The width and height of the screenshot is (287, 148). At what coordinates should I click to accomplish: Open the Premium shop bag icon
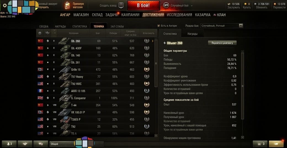[x=67, y=6]
